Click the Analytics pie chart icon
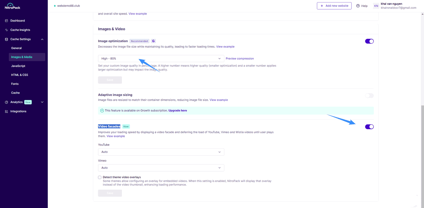 click(6, 102)
